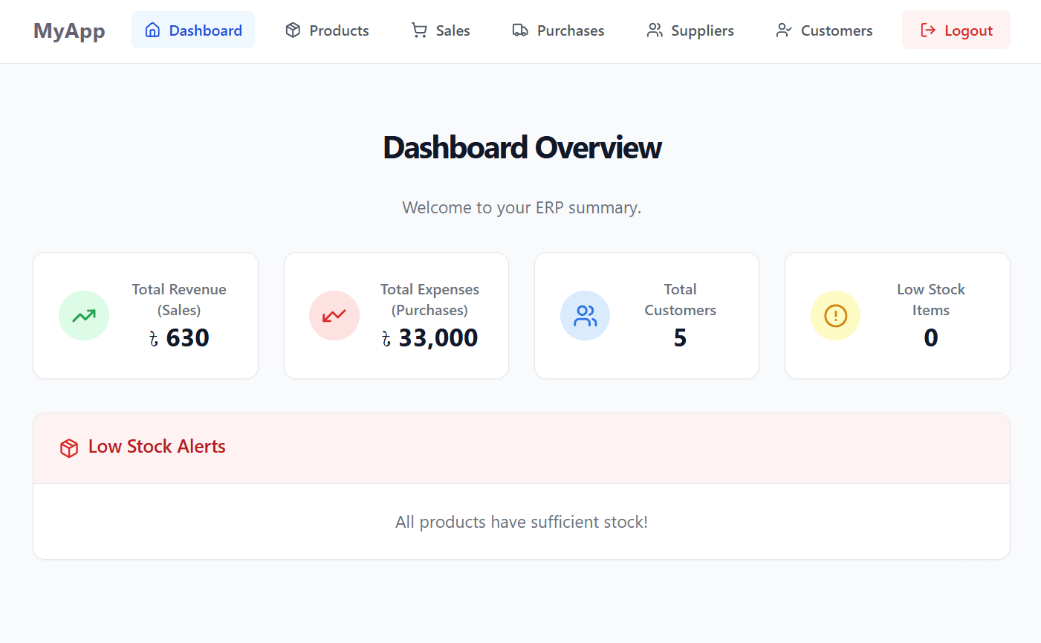This screenshot has width=1041, height=643.
Task: Click the total customers count 5
Action: (680, 338)
